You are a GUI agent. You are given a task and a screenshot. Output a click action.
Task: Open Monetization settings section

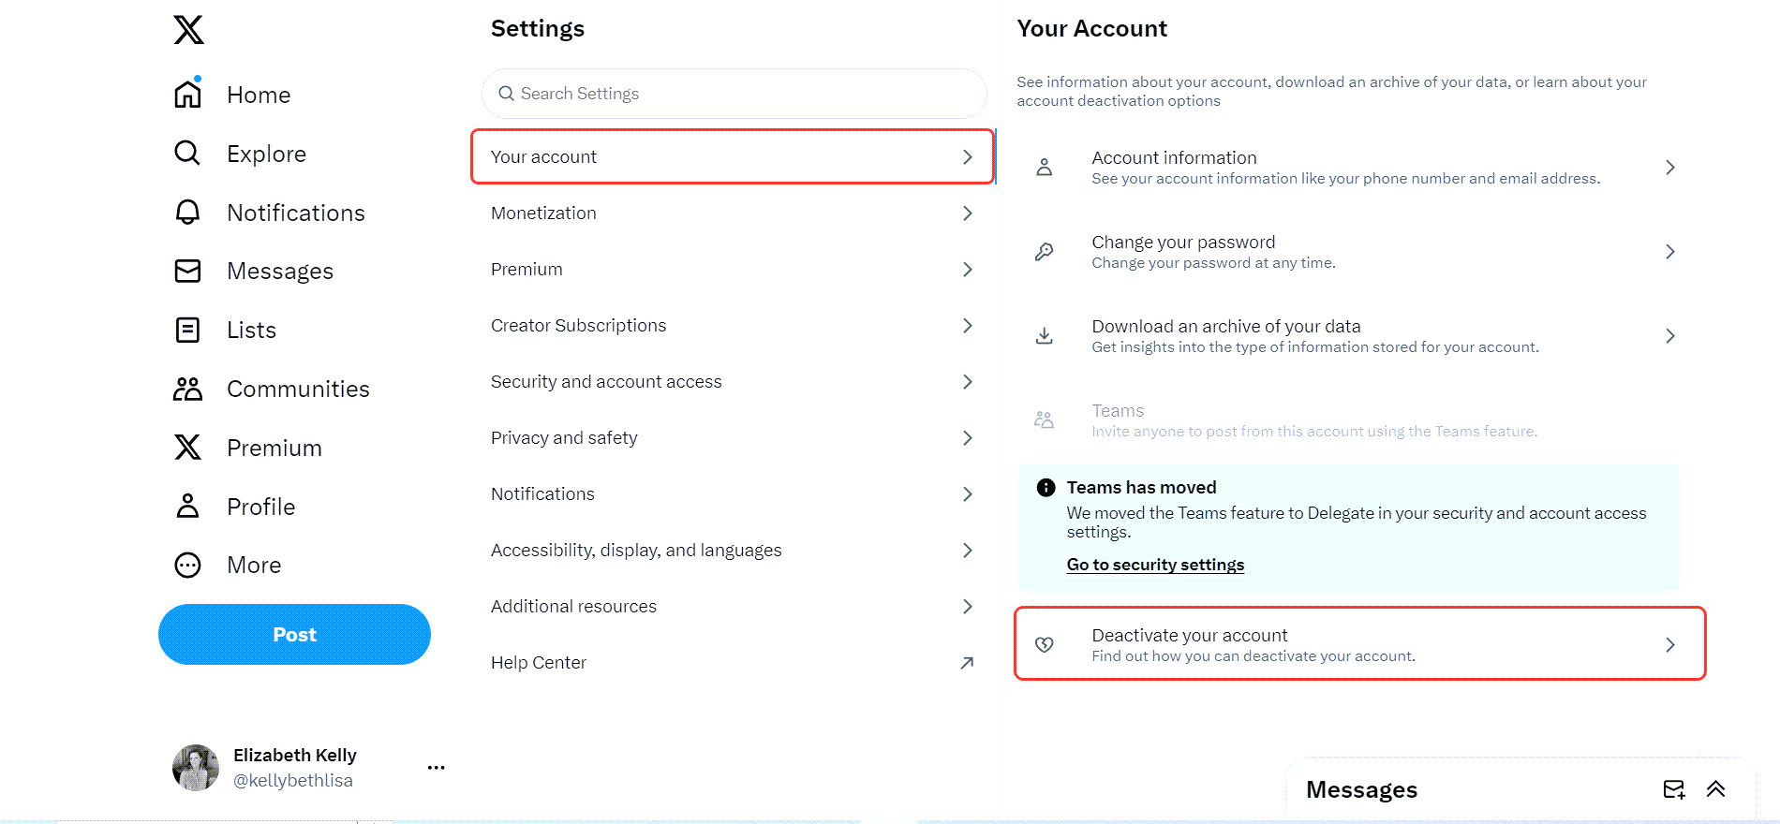point(733,213)
